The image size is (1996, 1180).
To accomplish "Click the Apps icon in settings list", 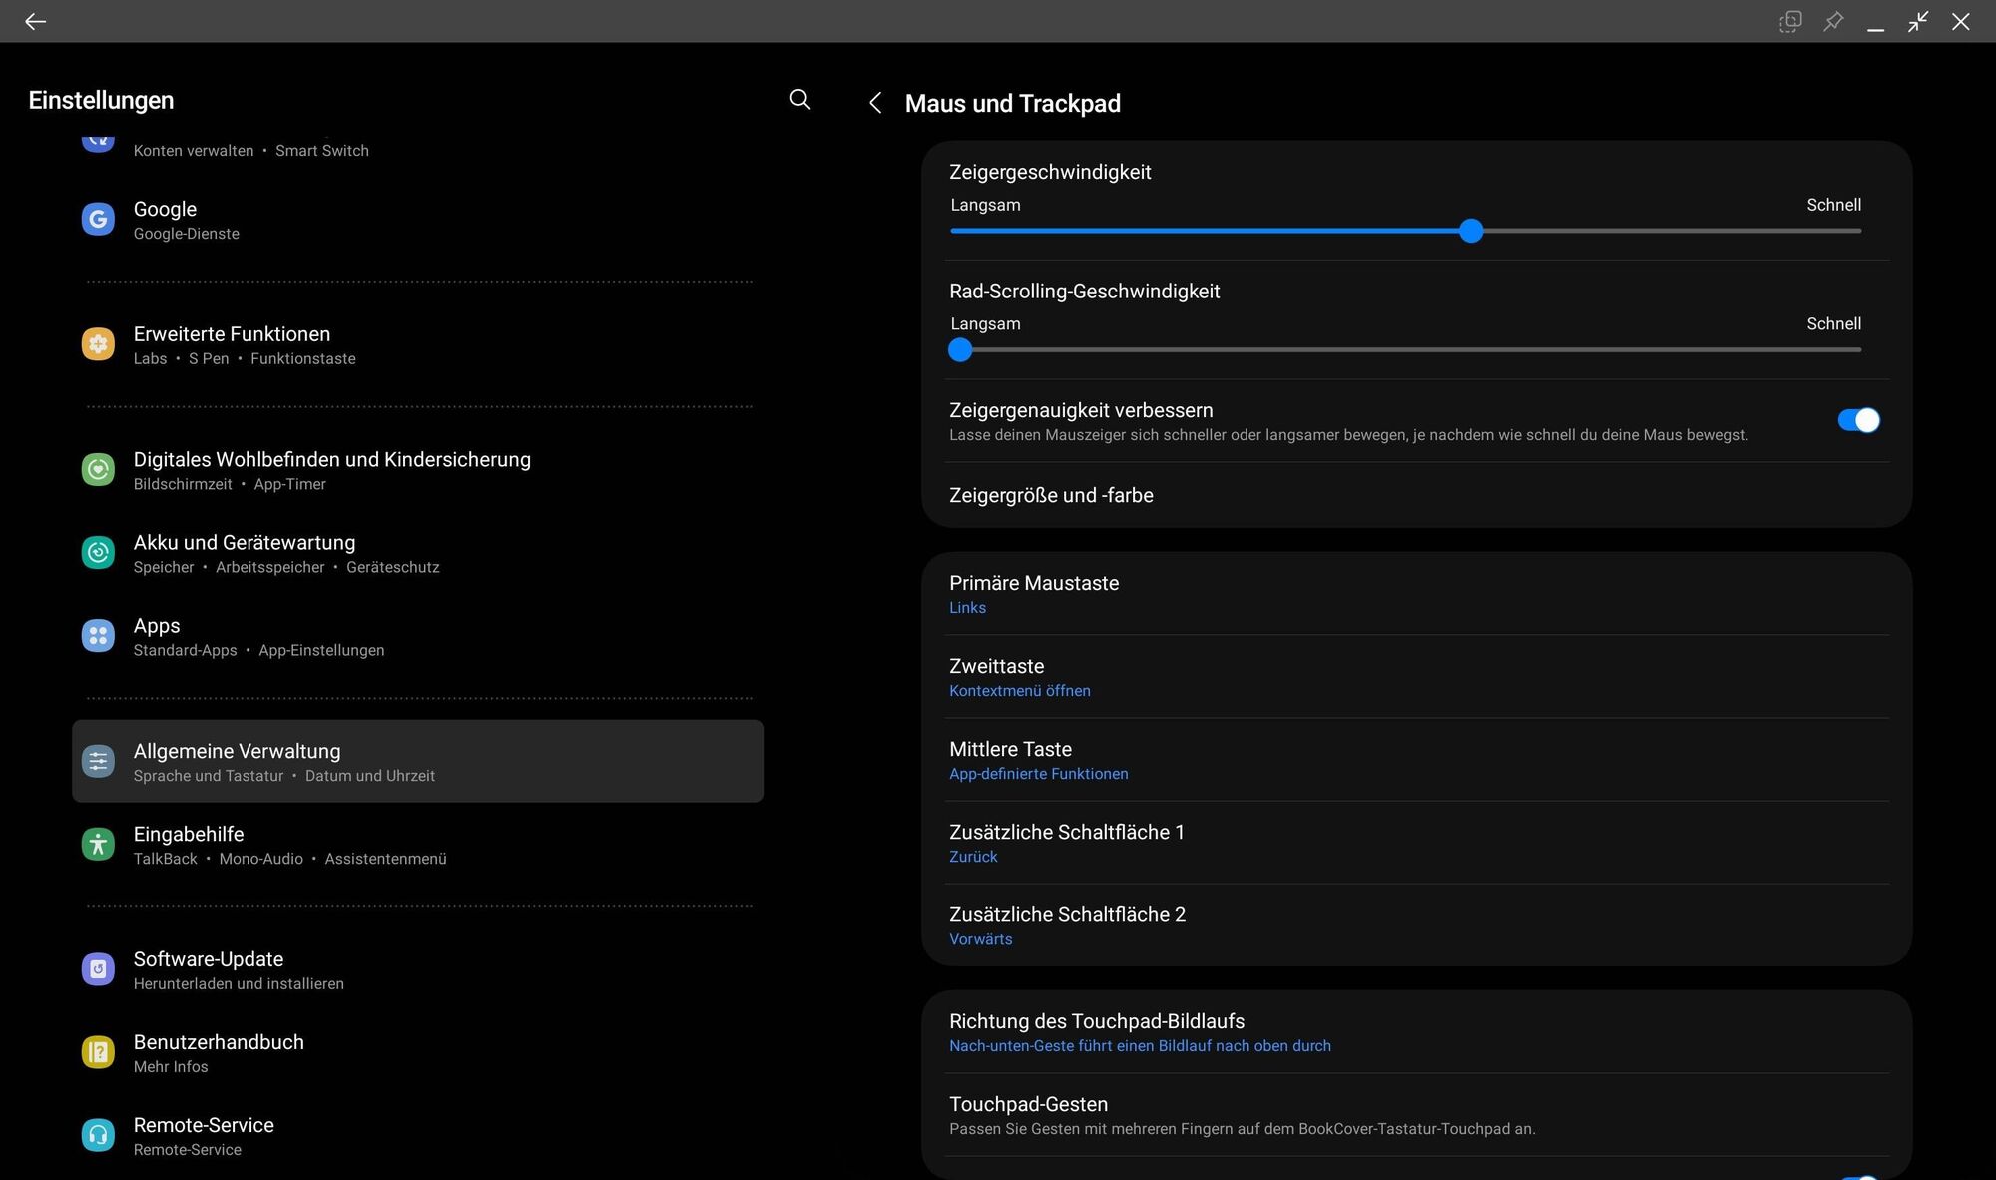I will coord(98,635).
